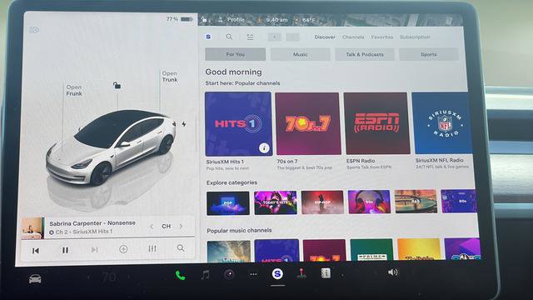Go back with the header back arrow
The height and width of the screenshot is (300, 533).
click(x=275, y=37)
